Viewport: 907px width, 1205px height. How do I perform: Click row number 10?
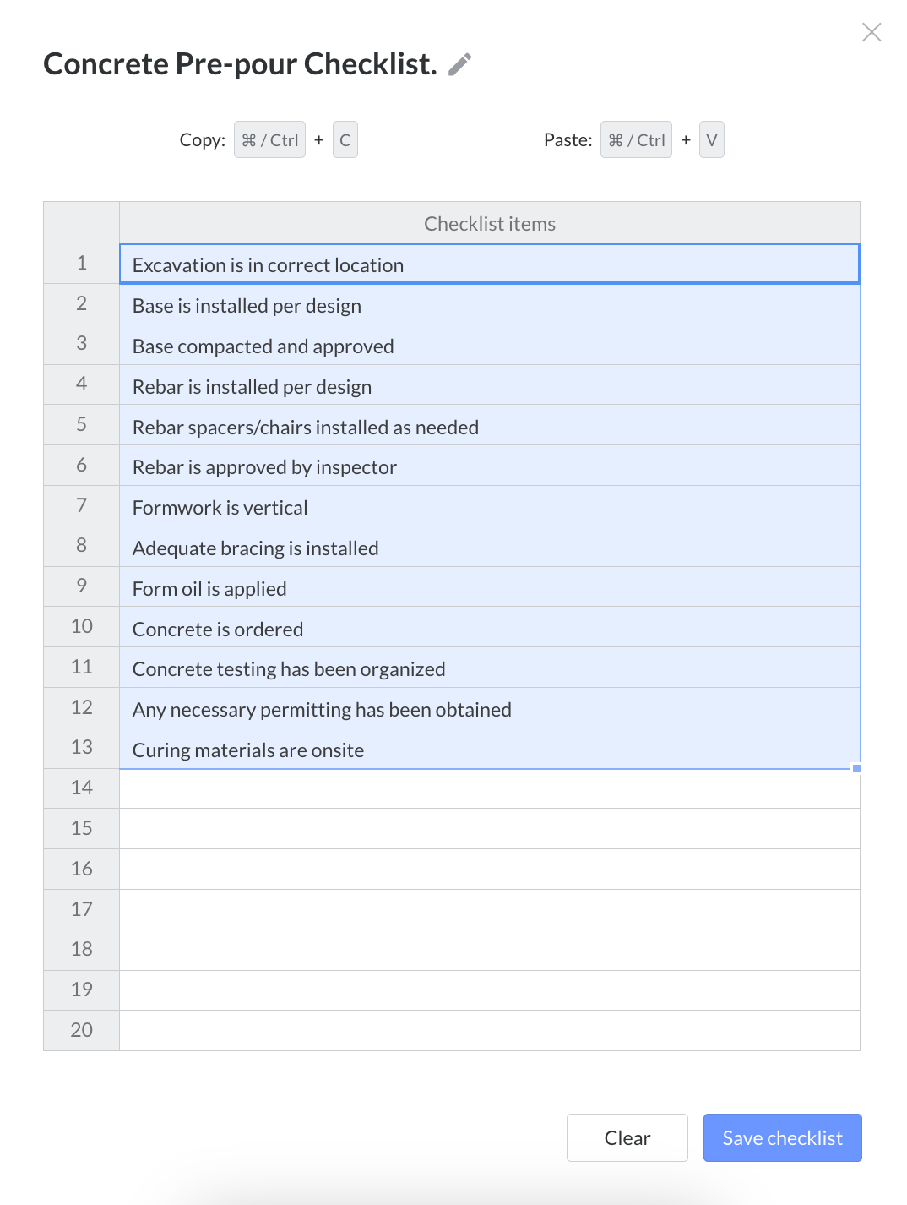click(x=80, y=626)
